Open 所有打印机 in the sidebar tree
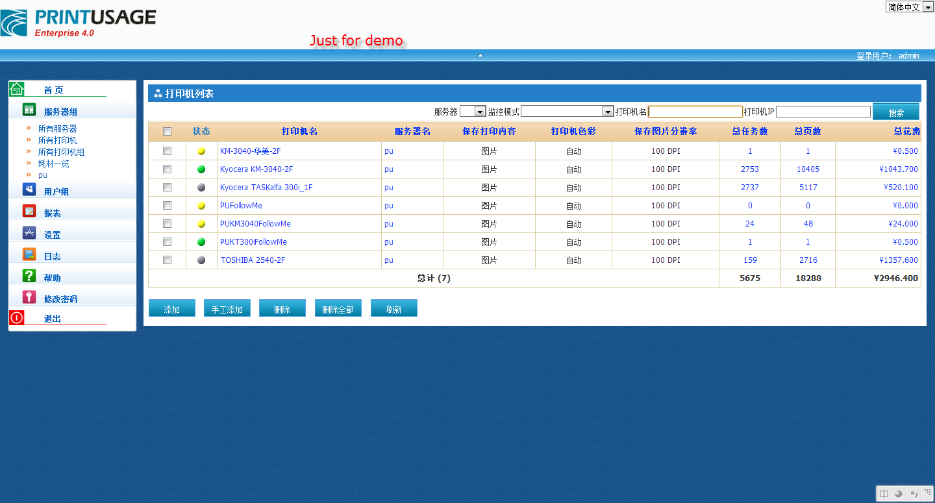The height and width of the screenshot is (503, 935). [x=57, y=140]
